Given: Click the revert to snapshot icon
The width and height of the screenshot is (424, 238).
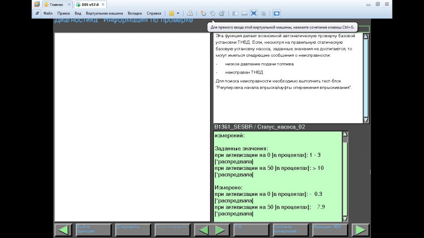Looking at the screenshot, I should tap(213, 13).
